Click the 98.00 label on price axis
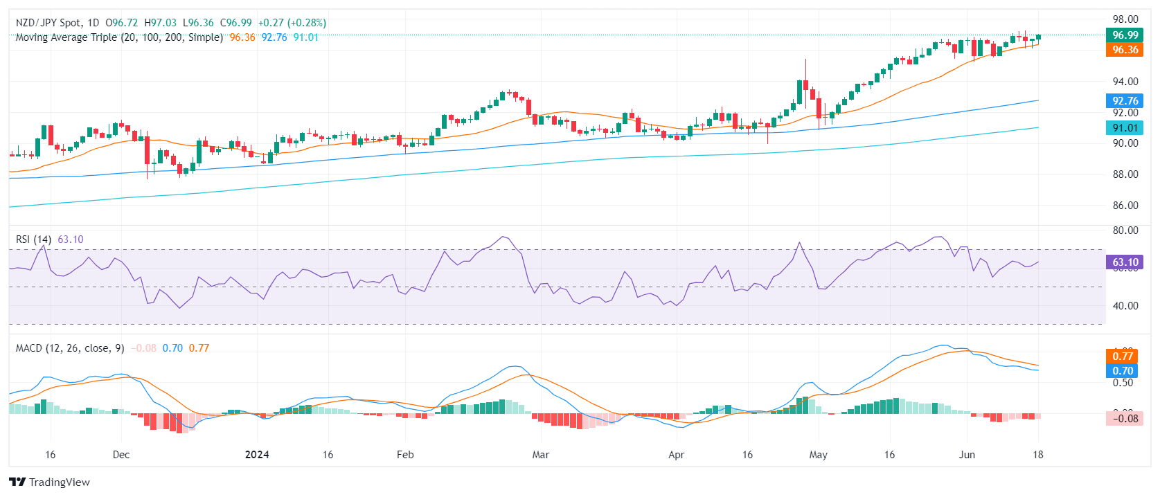 coord(1125,19)
